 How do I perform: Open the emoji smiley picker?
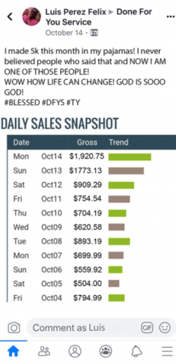[x=164, y=328]
